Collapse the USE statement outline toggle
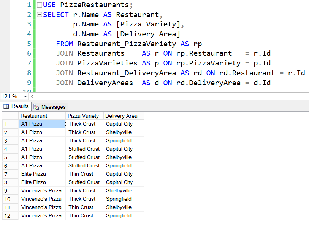309x226 pixels. point(40,5)
